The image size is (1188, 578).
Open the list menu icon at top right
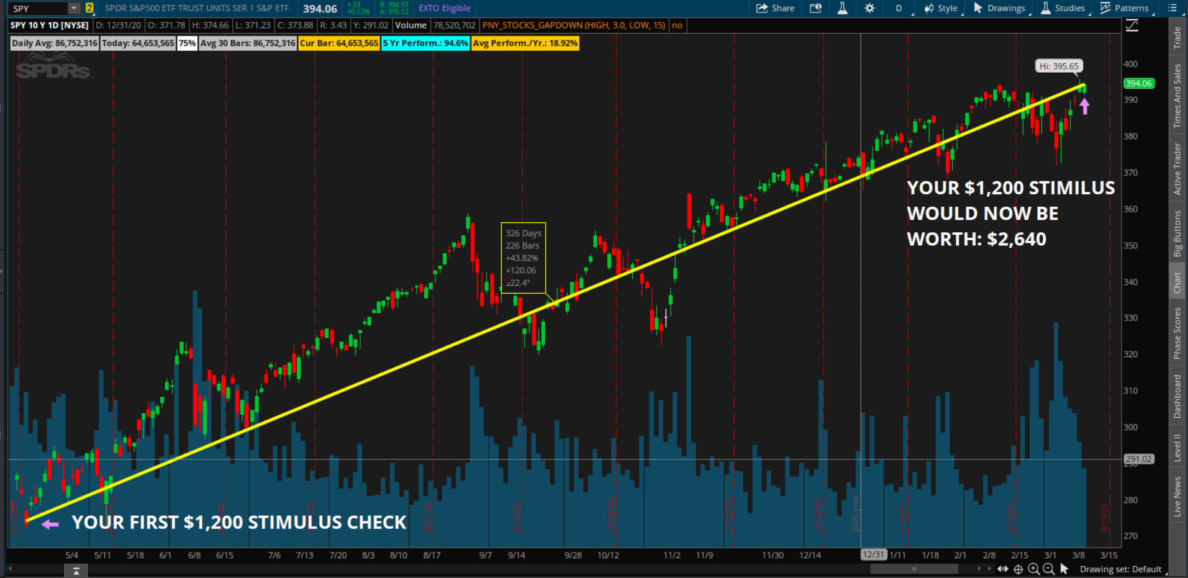click(x=1172, y=8)
